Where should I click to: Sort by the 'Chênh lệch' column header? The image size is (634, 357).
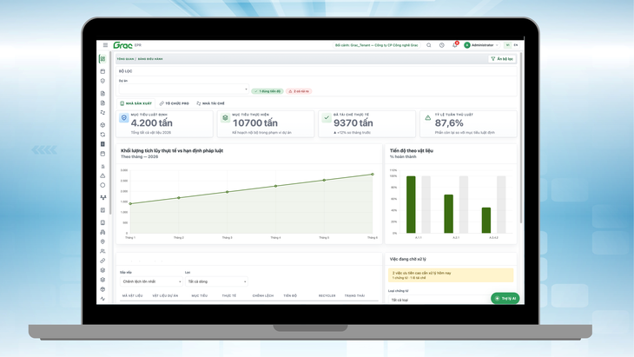[x=263, y=296]
